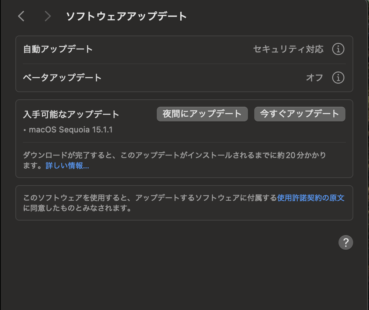The image size is (369, 310).
Task: Select the ベータアップデート row label
Action: [62, 77]
